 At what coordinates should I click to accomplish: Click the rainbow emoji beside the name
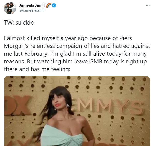[x=48, y=5]
